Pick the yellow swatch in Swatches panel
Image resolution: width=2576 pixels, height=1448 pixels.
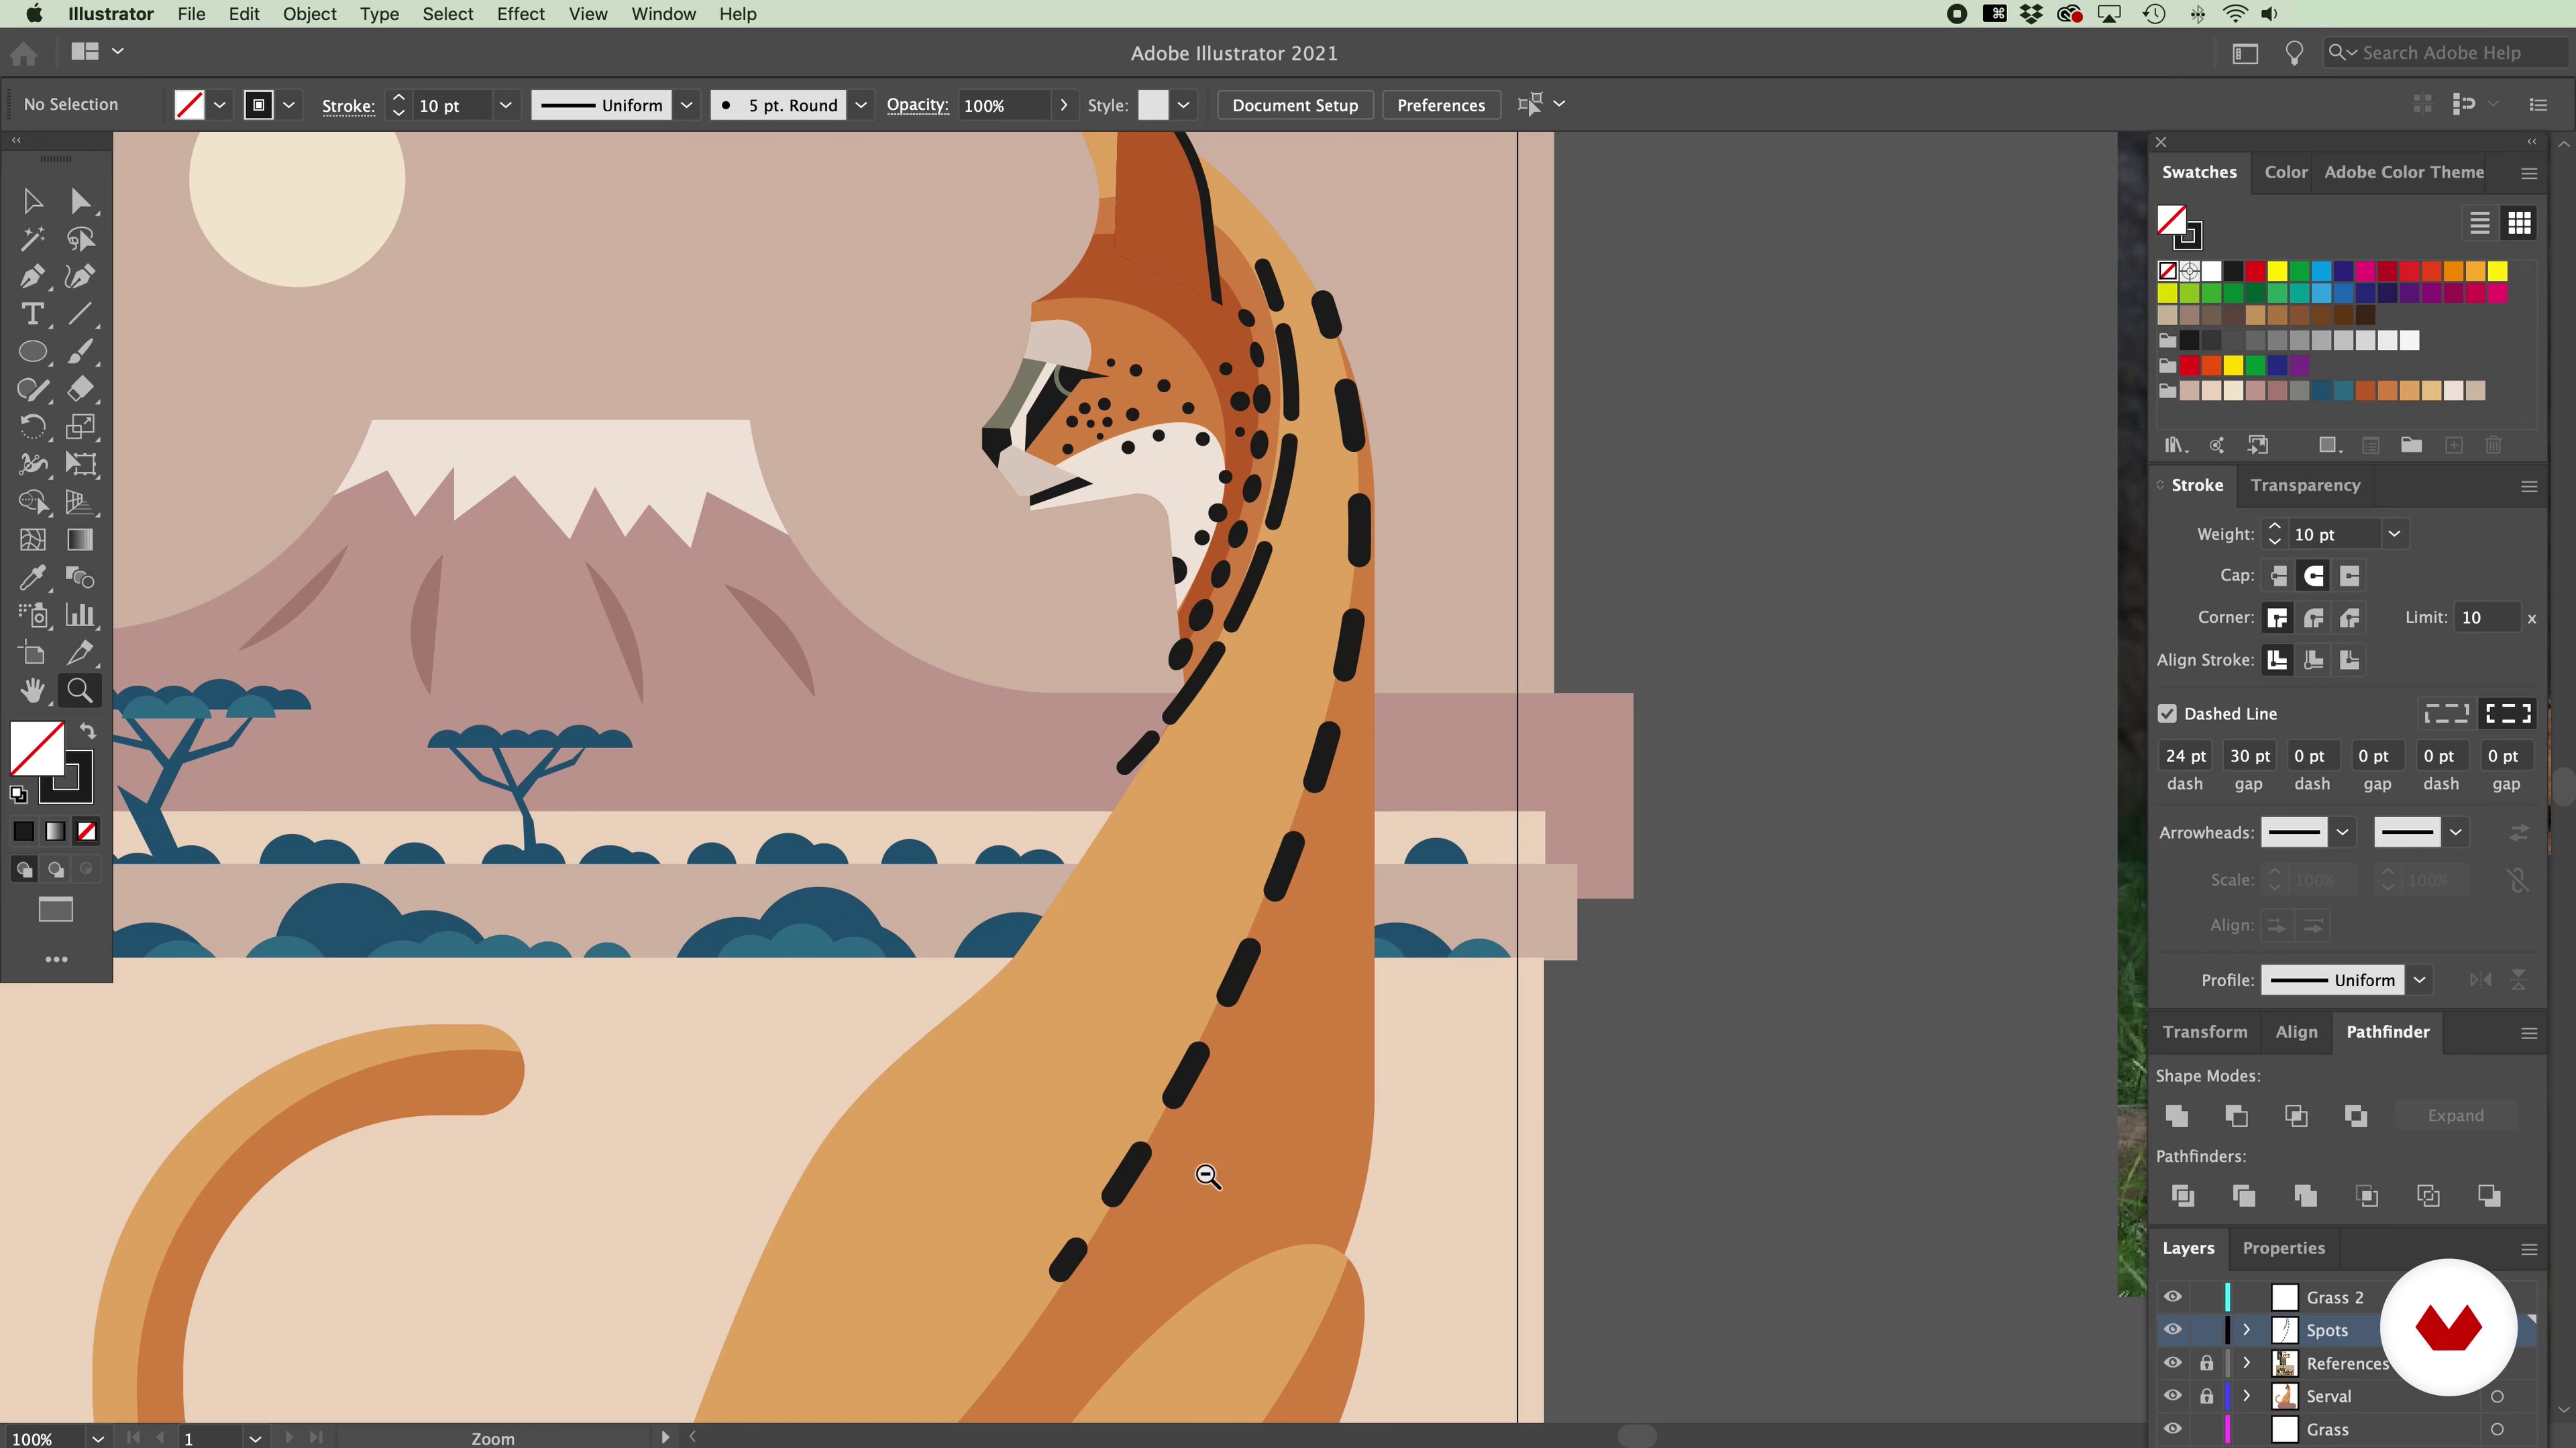(2277, 271)
